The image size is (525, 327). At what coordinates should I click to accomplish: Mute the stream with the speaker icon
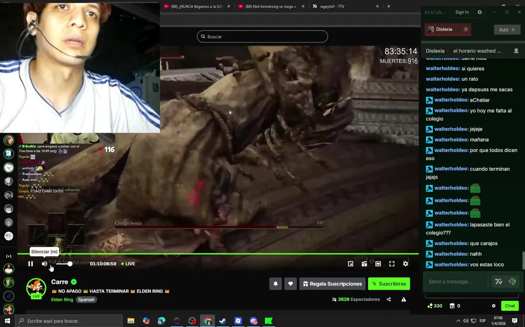[44, 264]
